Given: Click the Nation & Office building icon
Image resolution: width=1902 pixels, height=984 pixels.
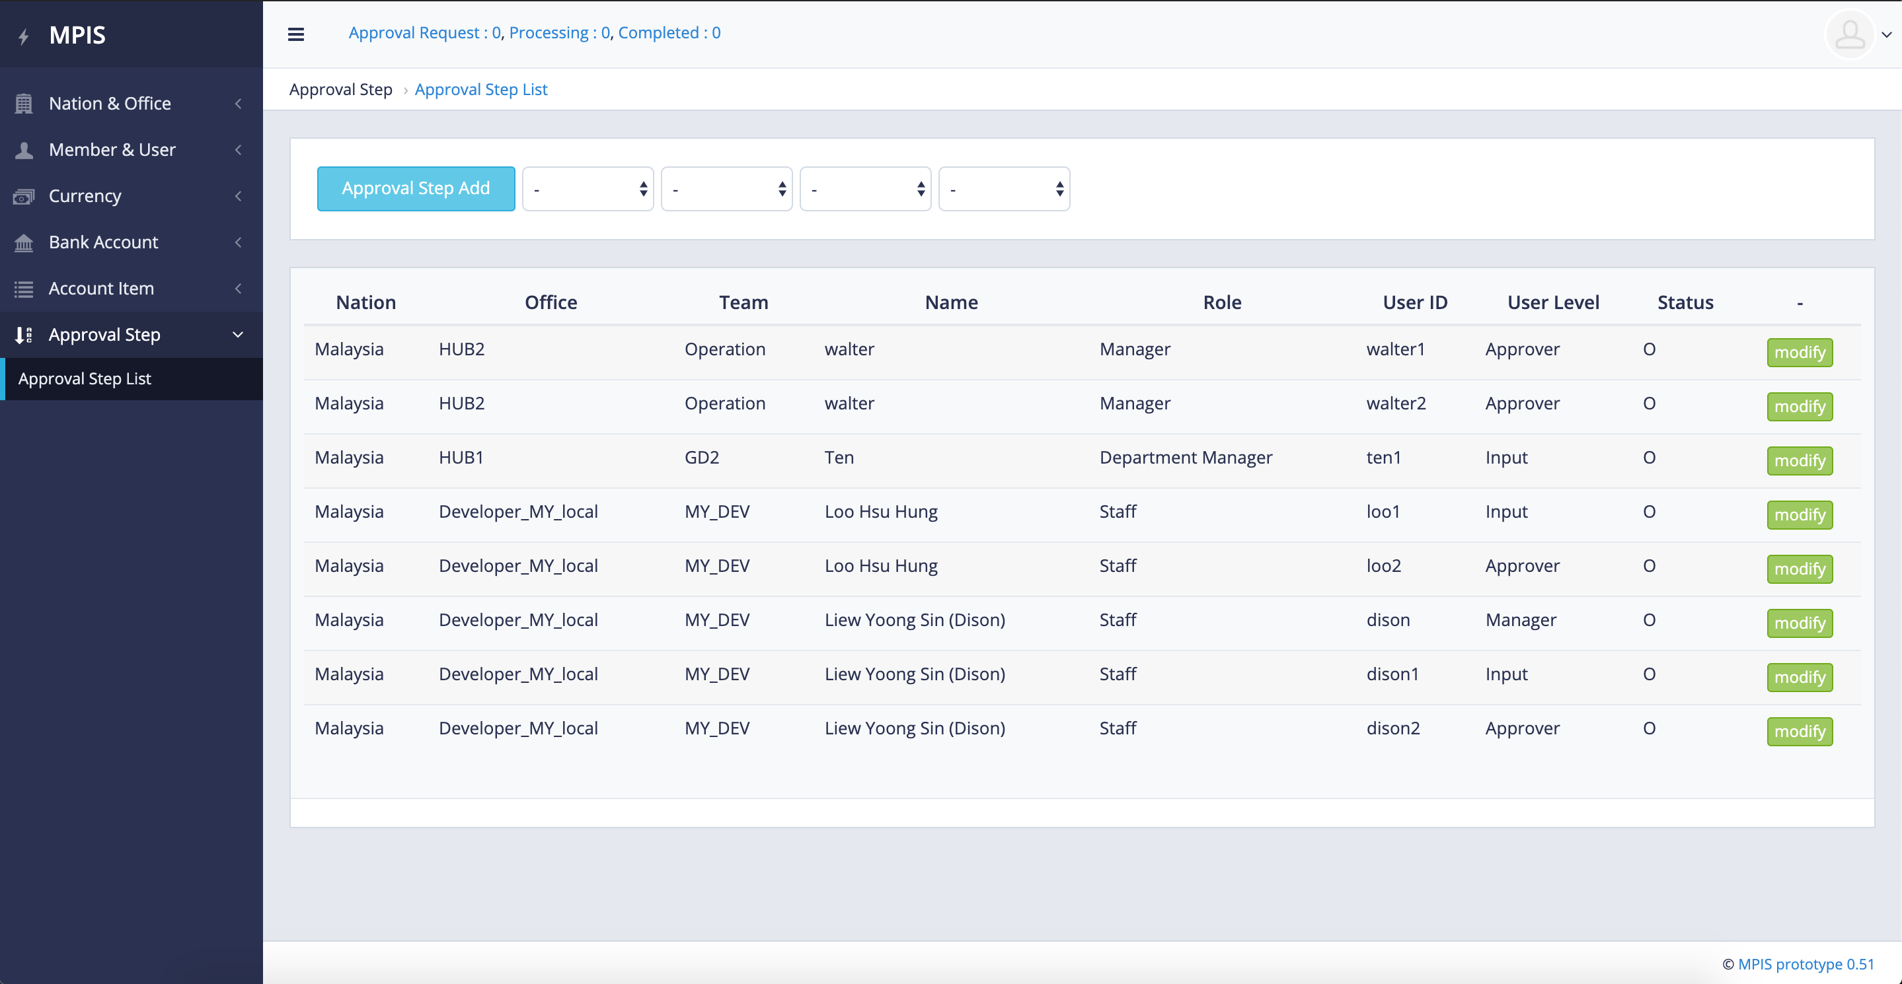Looking at the screenshot, I should pyautogui.click(x=24, y=103).
